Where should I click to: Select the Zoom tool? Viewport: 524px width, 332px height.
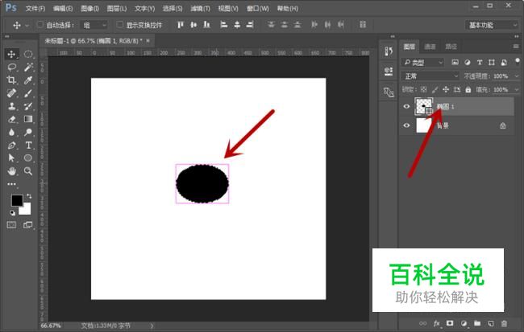tap(28, 171)
